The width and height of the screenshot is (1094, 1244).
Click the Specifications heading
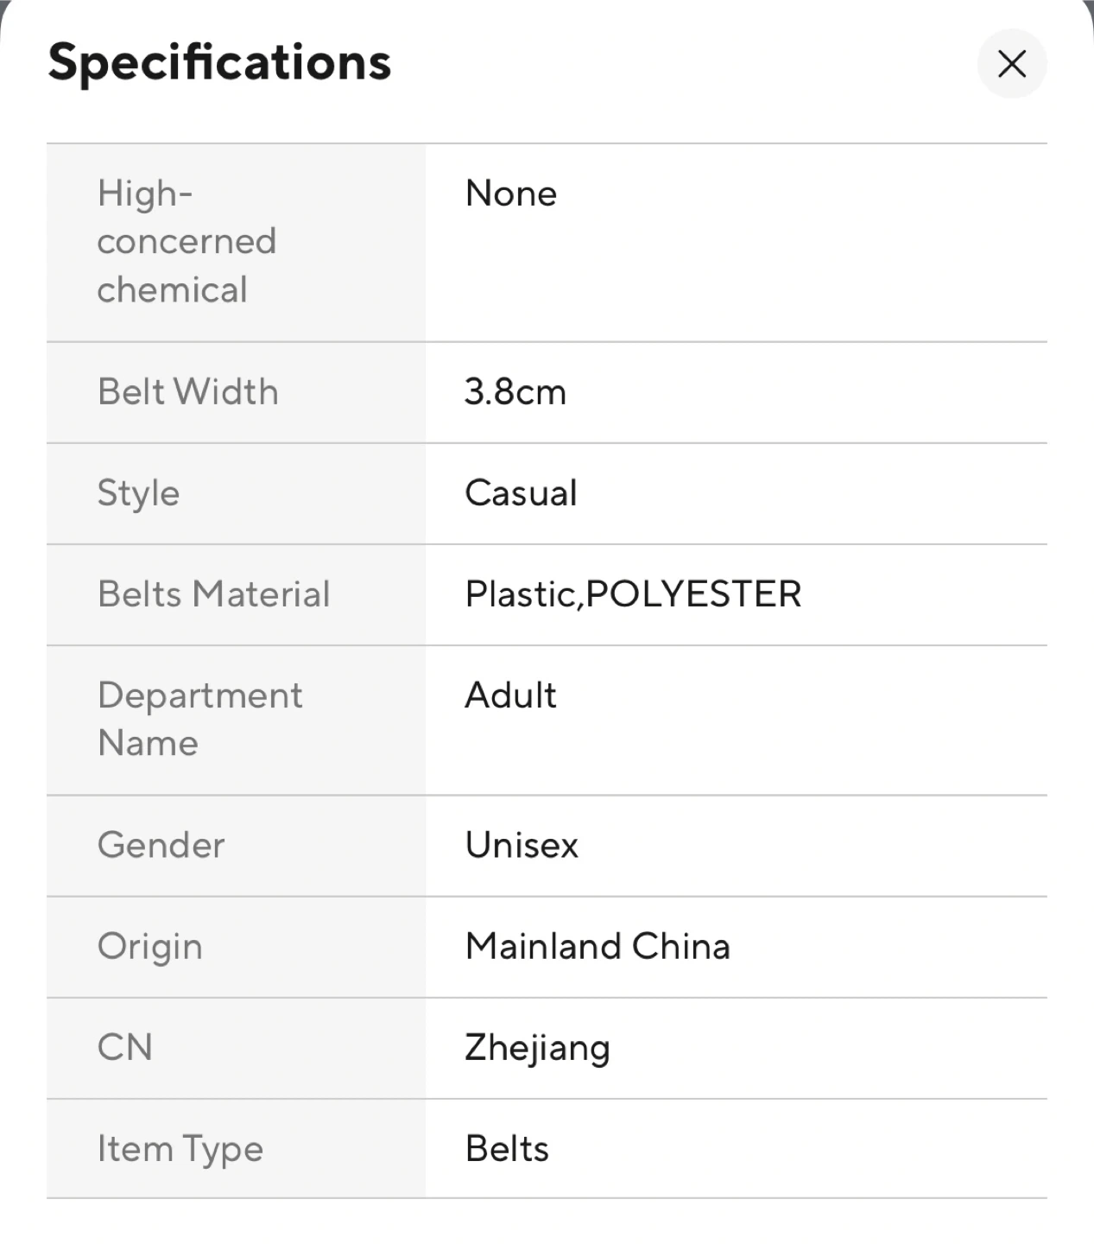[x=219, y=63]
